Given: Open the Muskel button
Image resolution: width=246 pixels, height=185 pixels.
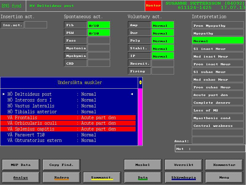Looking at the screenshot, I should tap(143, 165).
